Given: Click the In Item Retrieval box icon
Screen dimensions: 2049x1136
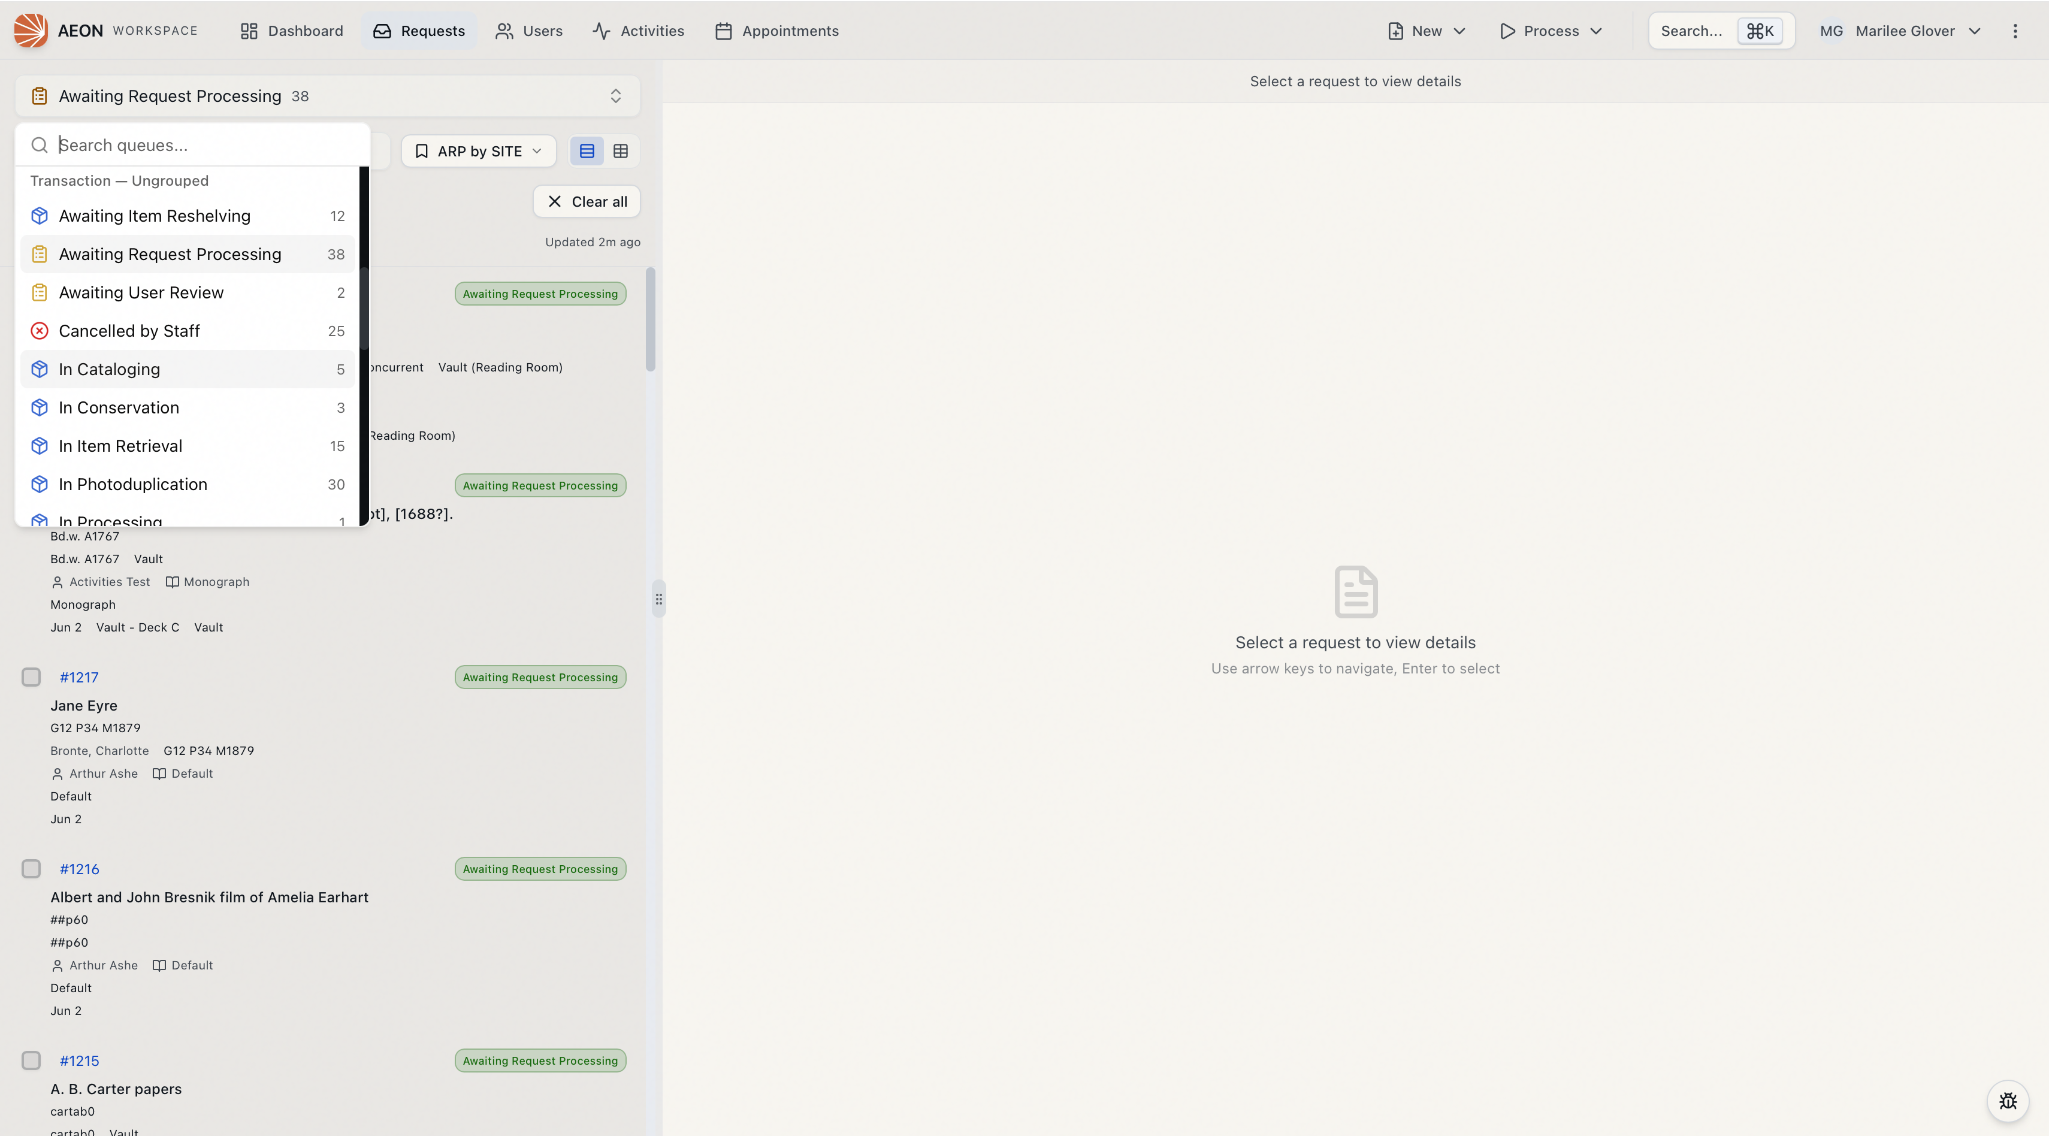Looking at the screenshot, I should coord(39,446).
